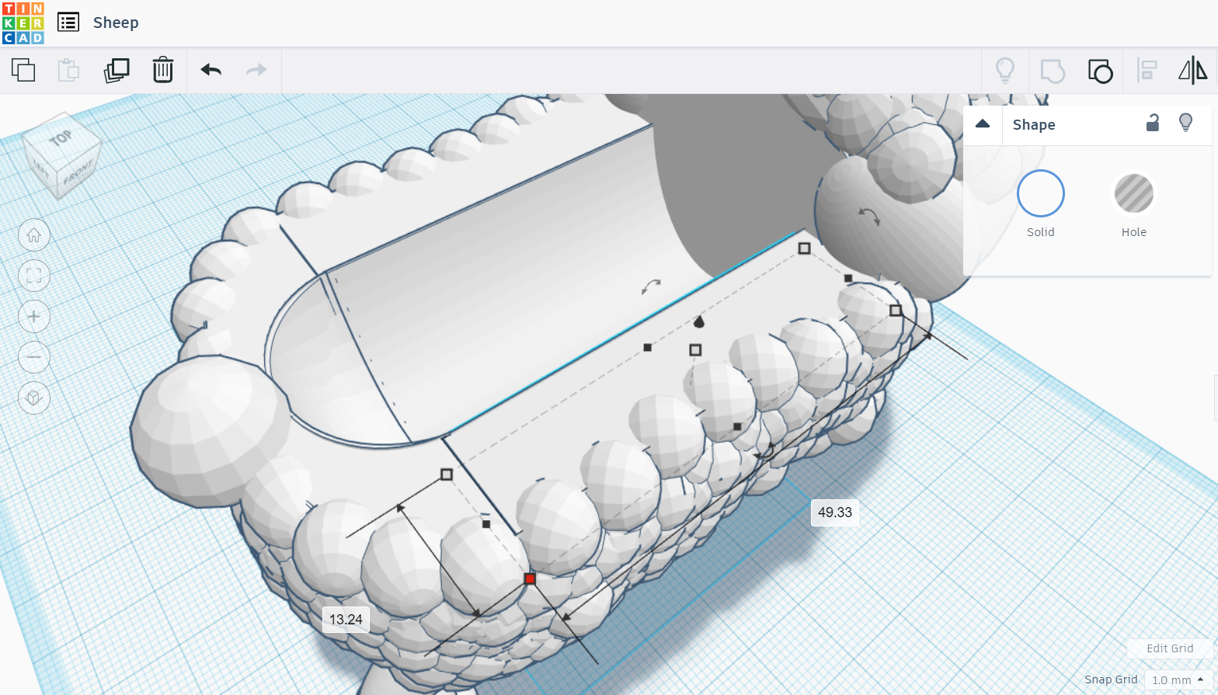
Task: Activate the Mirror tool
Action: click(1193, 71)
